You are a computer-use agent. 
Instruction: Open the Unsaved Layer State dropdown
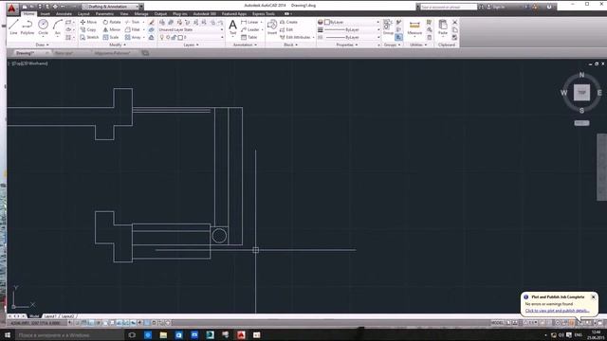(191, 29)
